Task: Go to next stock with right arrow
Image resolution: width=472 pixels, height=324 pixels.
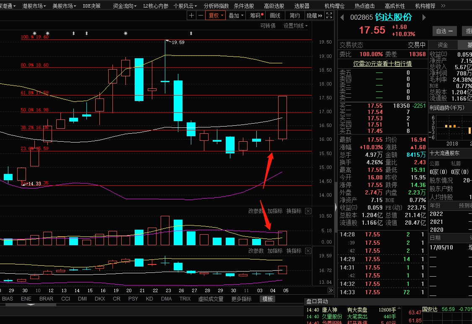Action: 424,18
